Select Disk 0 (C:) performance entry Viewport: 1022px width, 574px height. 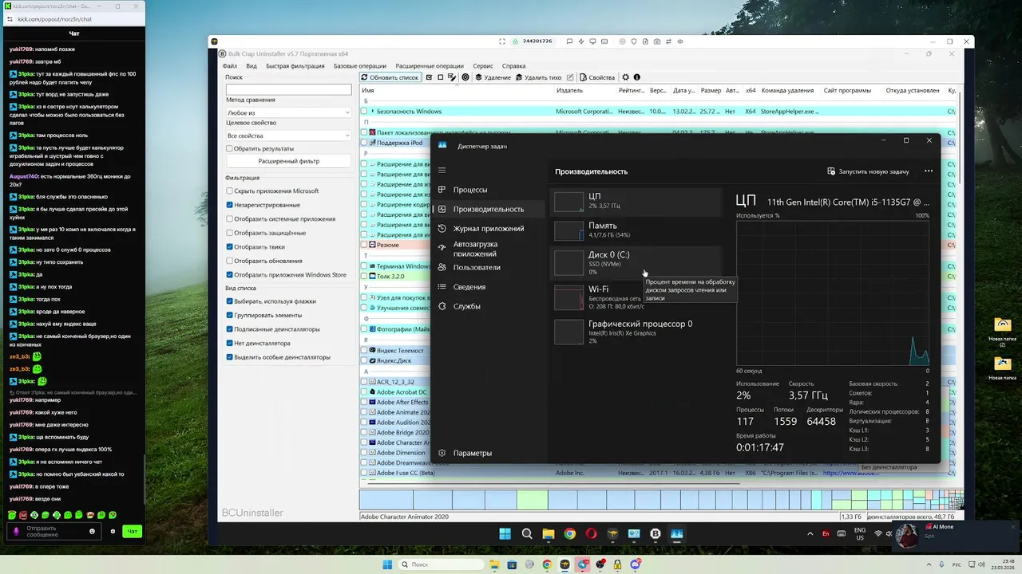pos(636,262)
